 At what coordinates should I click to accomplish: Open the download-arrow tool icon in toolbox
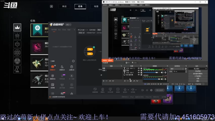pyautogui.click(x=71, y=77)
